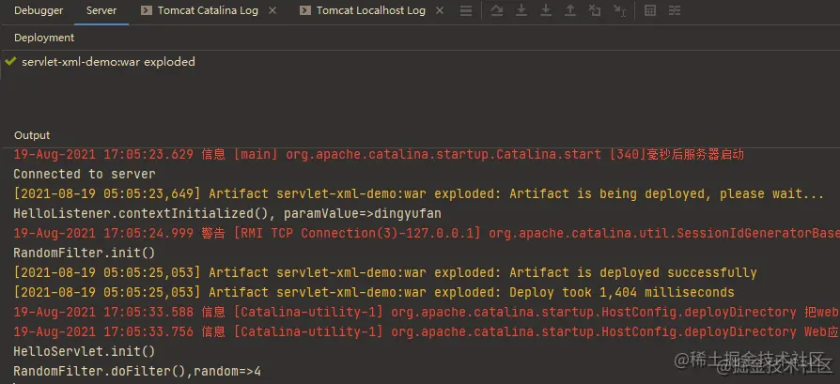840x384 pixels.
Task: Click the RMI TCP Connection warning log line
Action: pyautogui.click(x=427, y=234)
